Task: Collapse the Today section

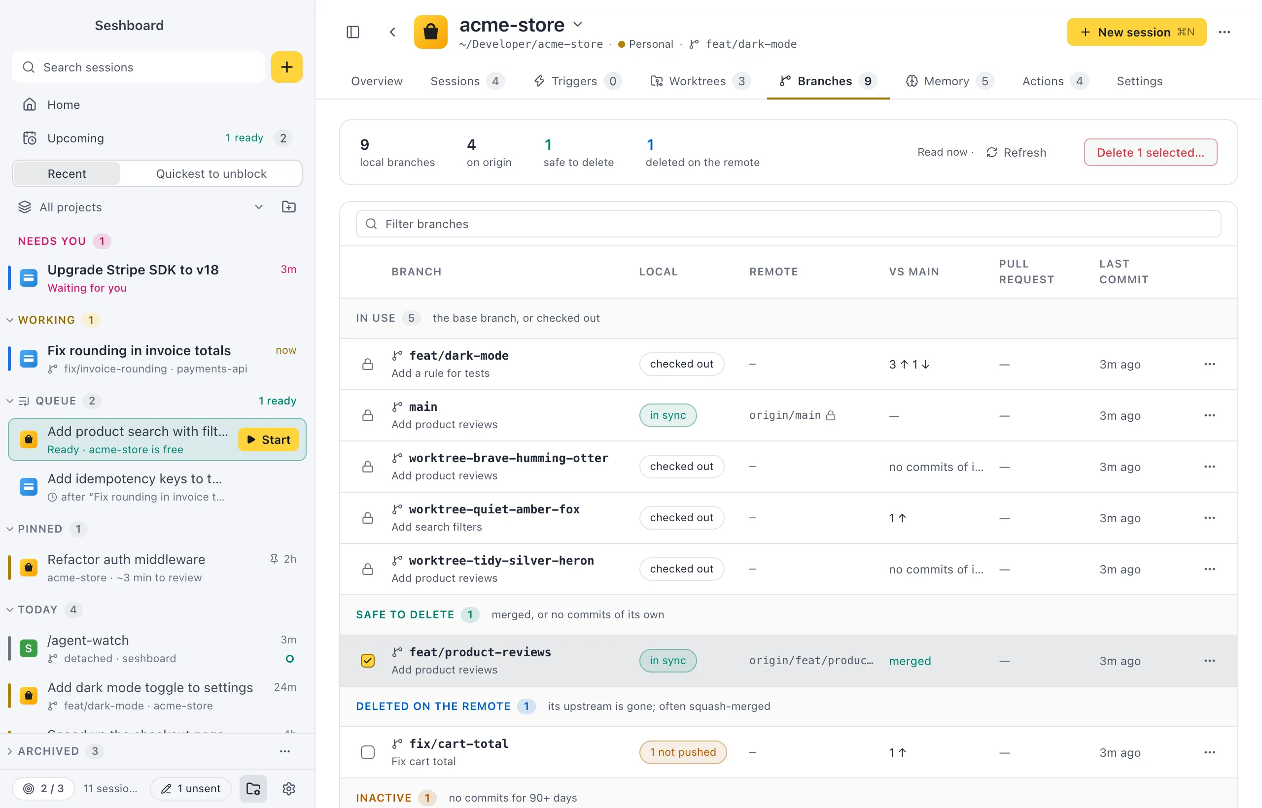Action: pos(10,609)
